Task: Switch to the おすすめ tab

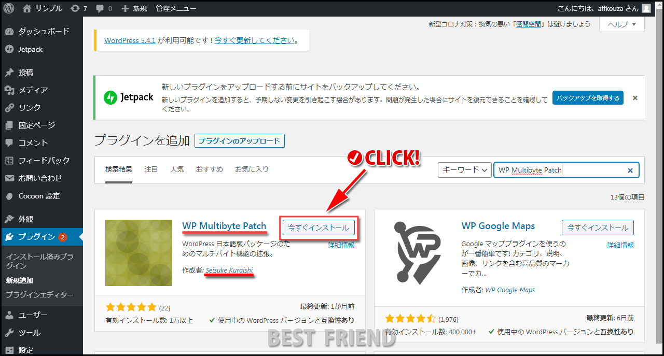Action: [210, 169]
